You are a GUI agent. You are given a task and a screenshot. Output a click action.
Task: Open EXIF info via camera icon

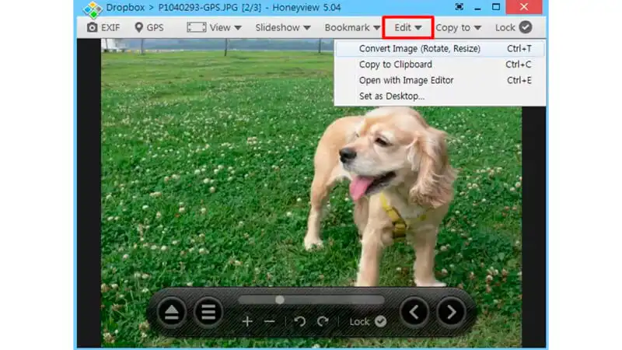coord(92,27)
